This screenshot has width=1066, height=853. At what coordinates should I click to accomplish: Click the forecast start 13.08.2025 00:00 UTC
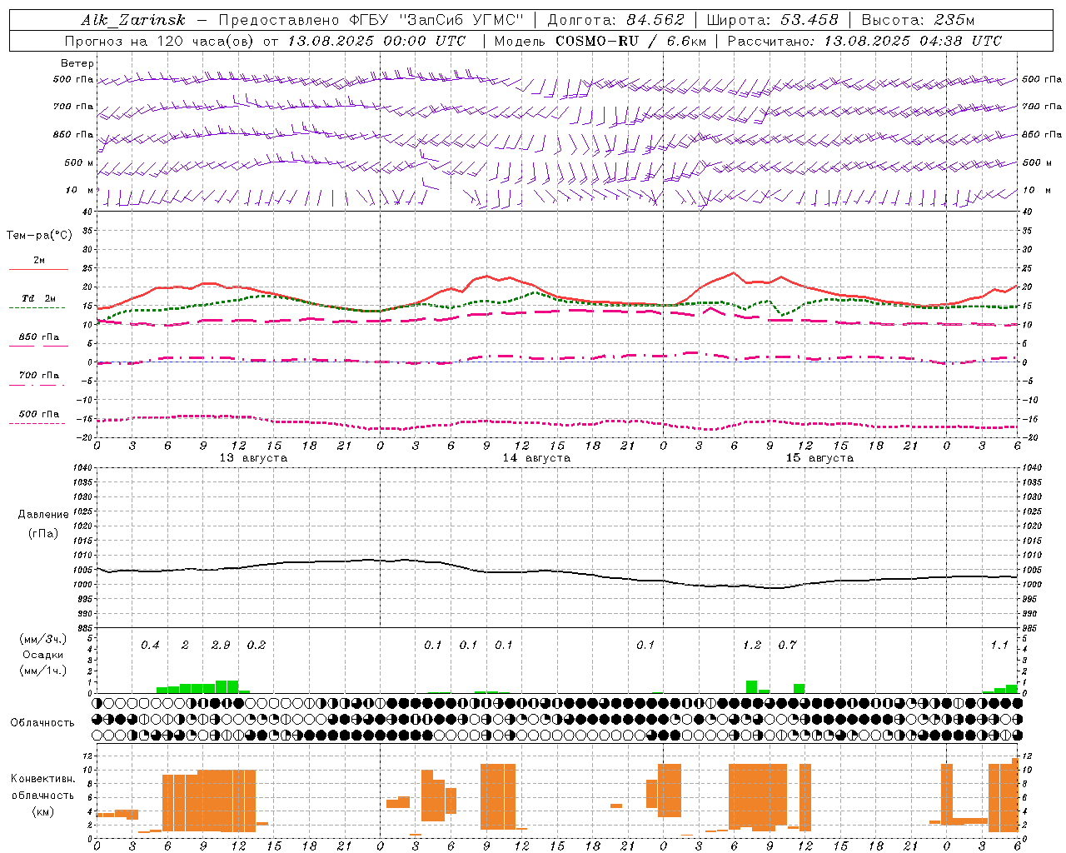[x=376, y=41]
